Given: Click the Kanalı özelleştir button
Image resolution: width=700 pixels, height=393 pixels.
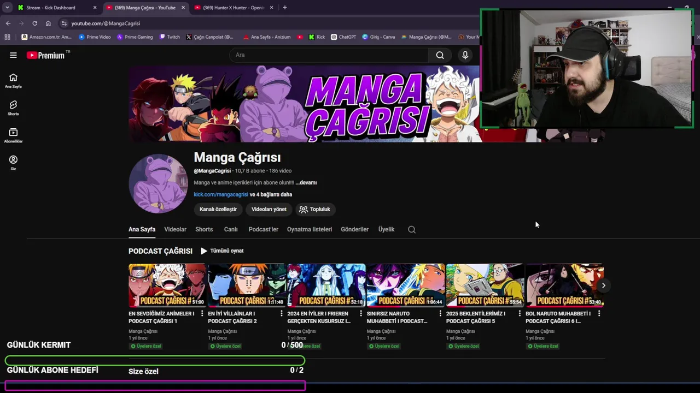Looking at the screenshot, I should pos(218,210).
